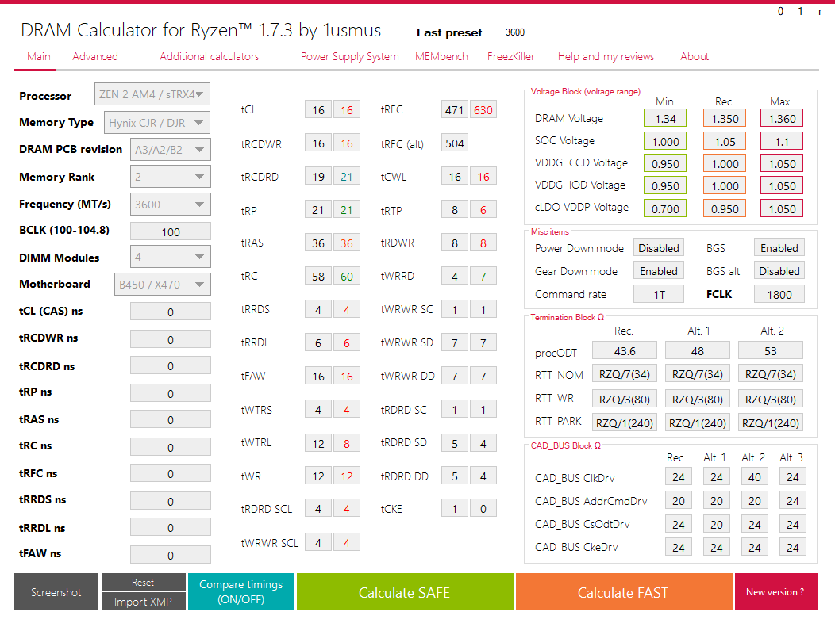Click the tRRDL ns input field
Viewport: 835px width, 627px height.
click(x=171, y=528)
